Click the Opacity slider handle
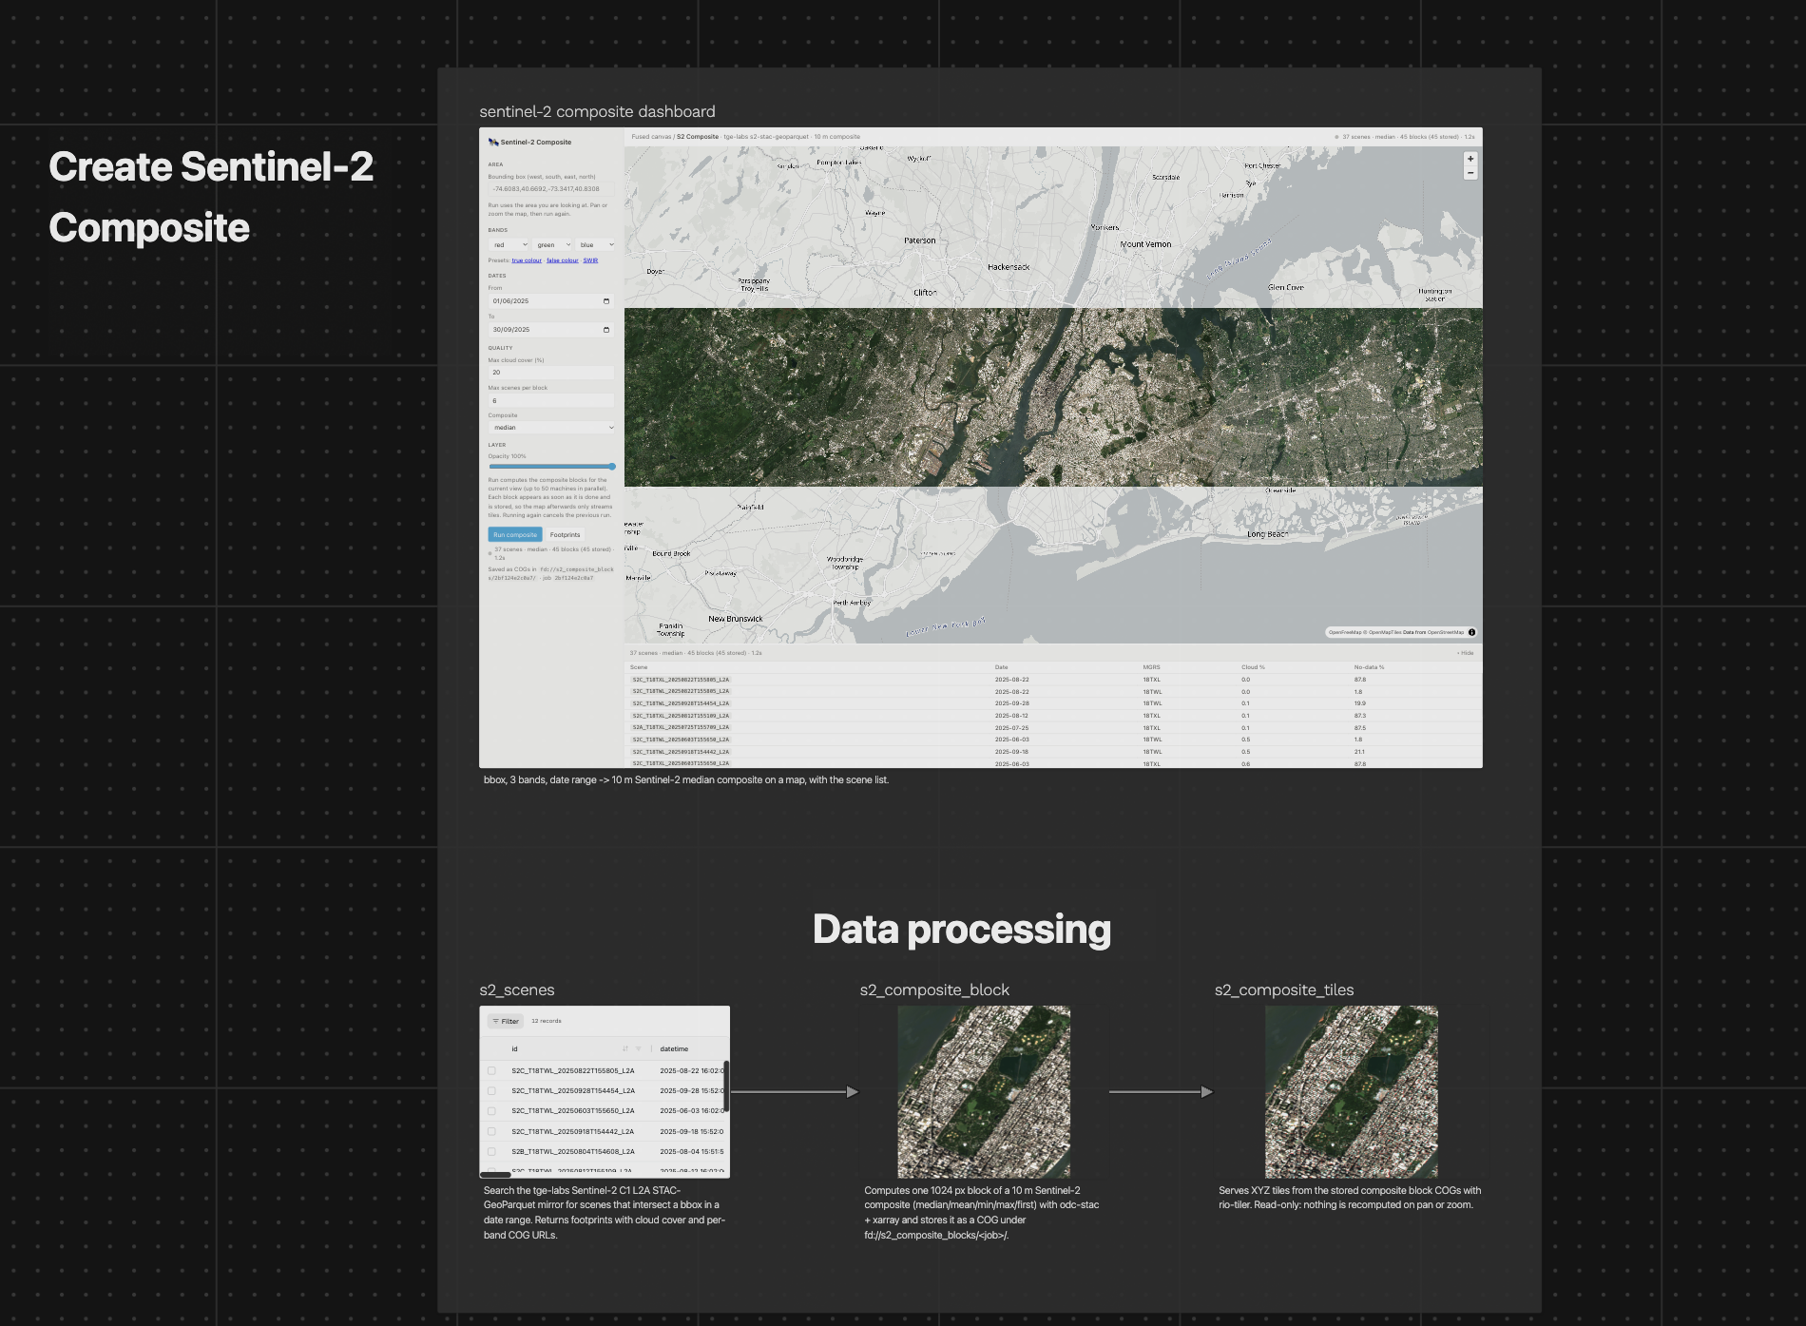1806x1326 pixels. [x=612, y=467]
